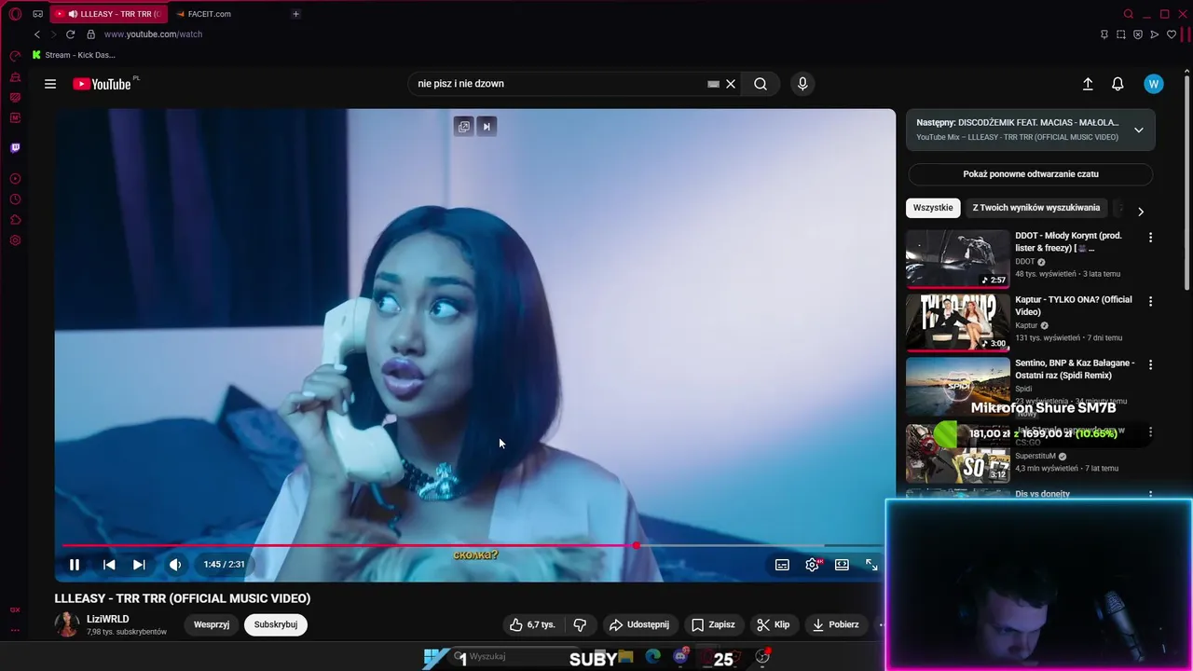The height and width of the screenshot is (671, 1193).
Task: Like the video (6,7 tys.)
Action: click(531, 624)
